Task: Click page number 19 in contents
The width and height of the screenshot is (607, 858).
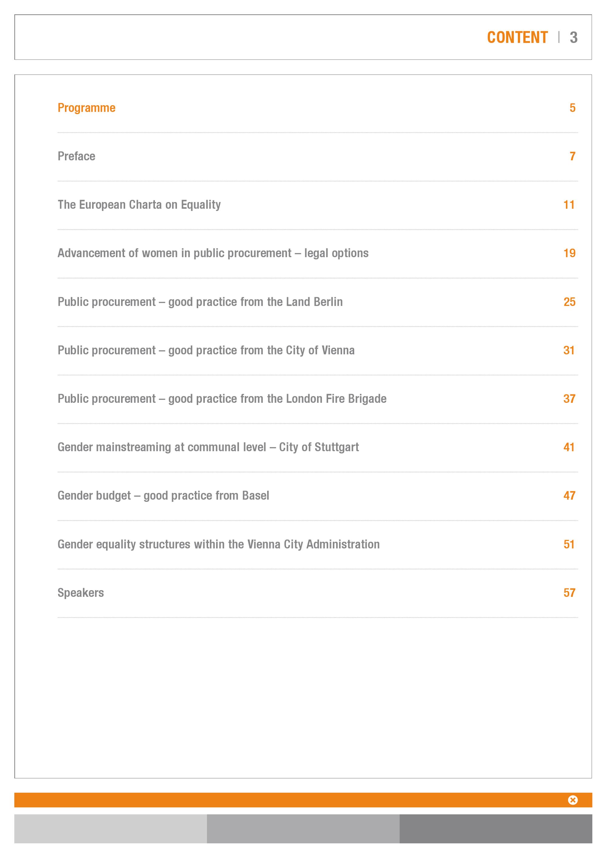Action: pyautogui.click(x=569, y=253)
